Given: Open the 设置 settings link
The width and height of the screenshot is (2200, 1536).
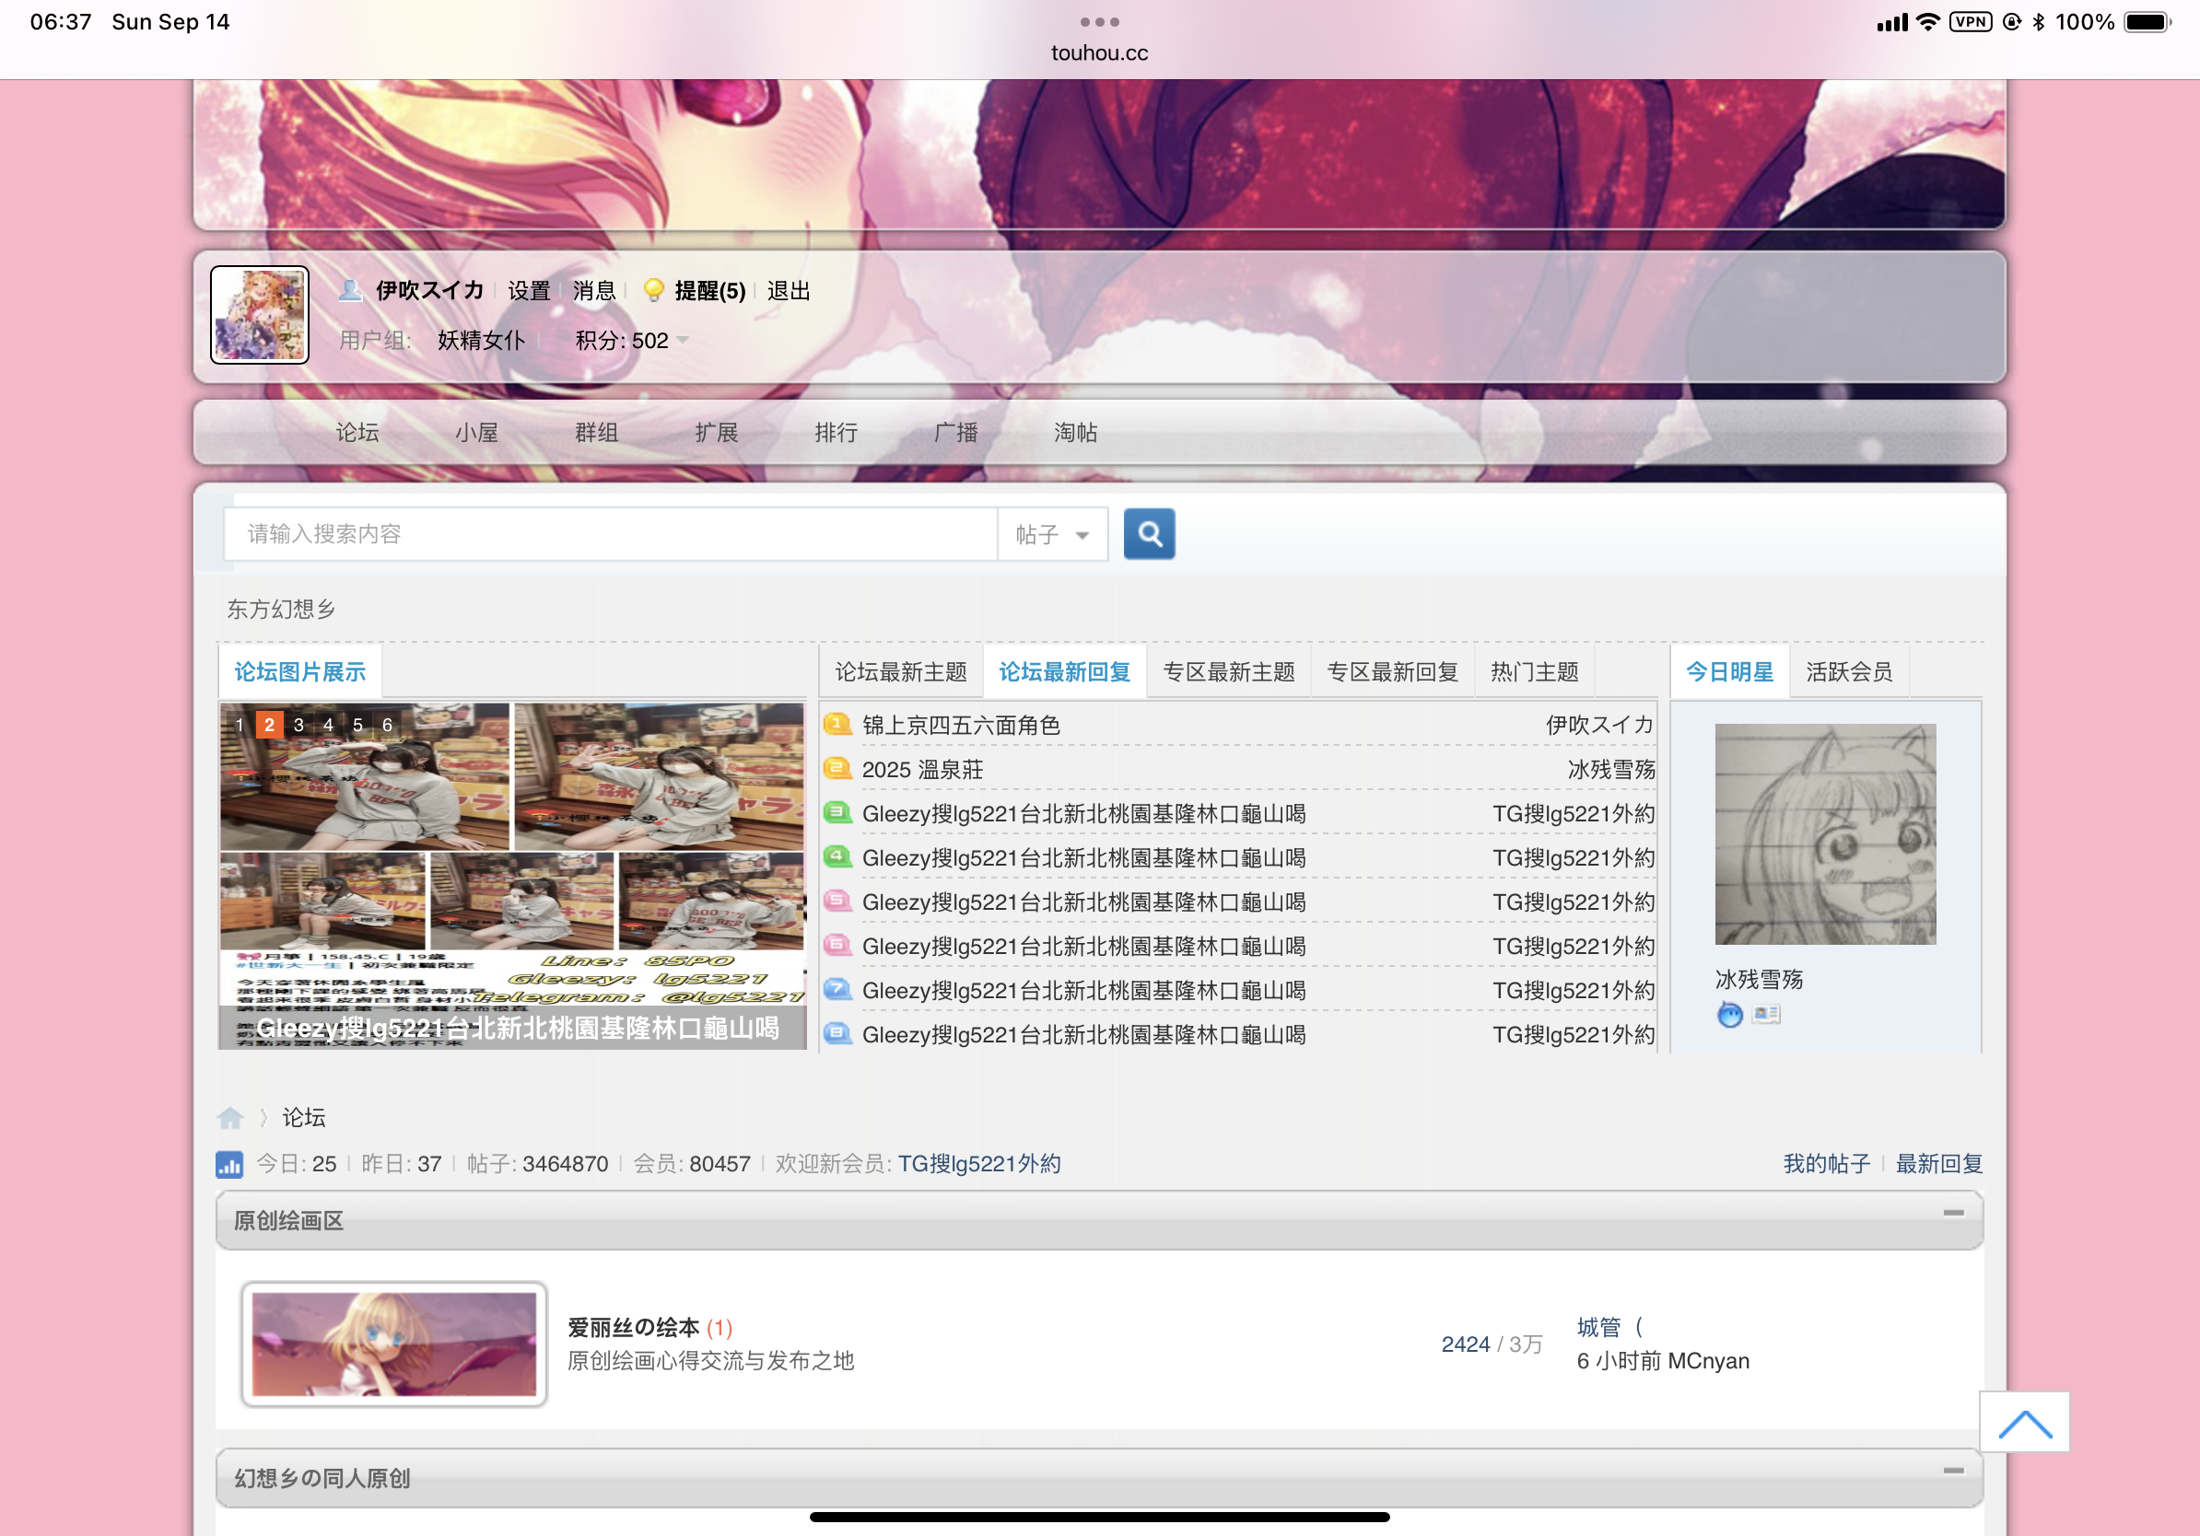Looking at the screenshot, I should pyautogui.click(x=529, y=290).
